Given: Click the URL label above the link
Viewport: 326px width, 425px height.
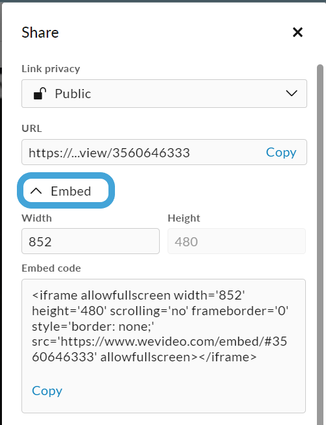Looking at the screenshot, I should [32, 129].
